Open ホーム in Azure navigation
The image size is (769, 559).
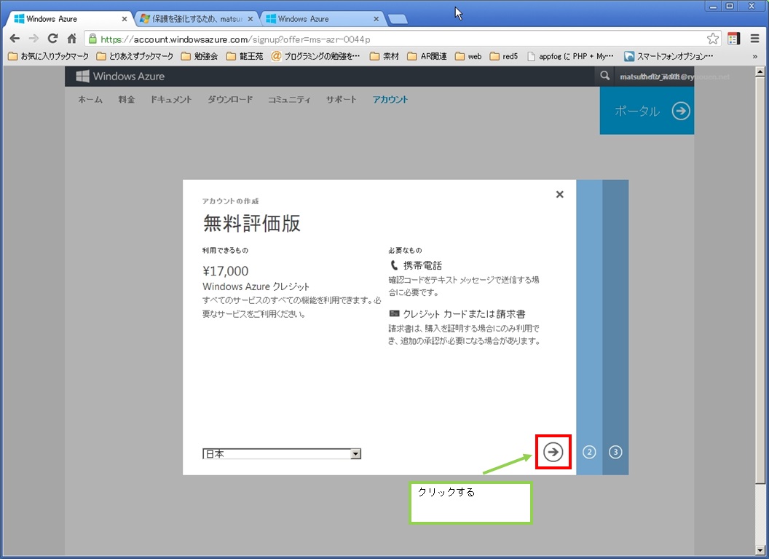90,99
